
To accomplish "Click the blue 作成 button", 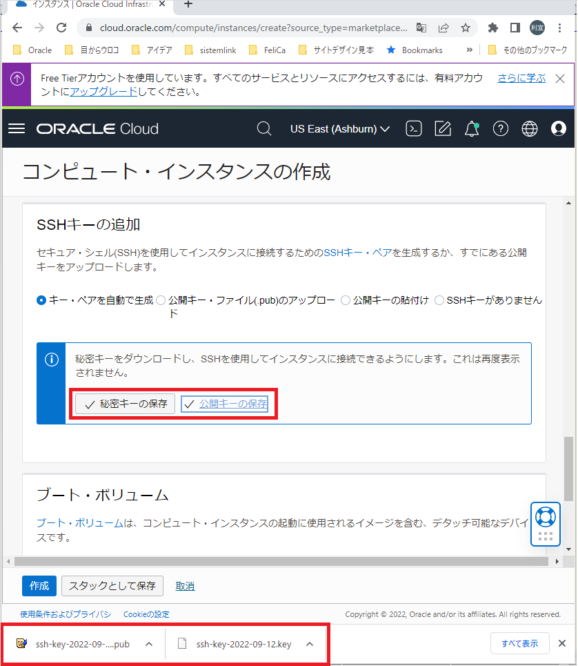I will tap(39, 586).
